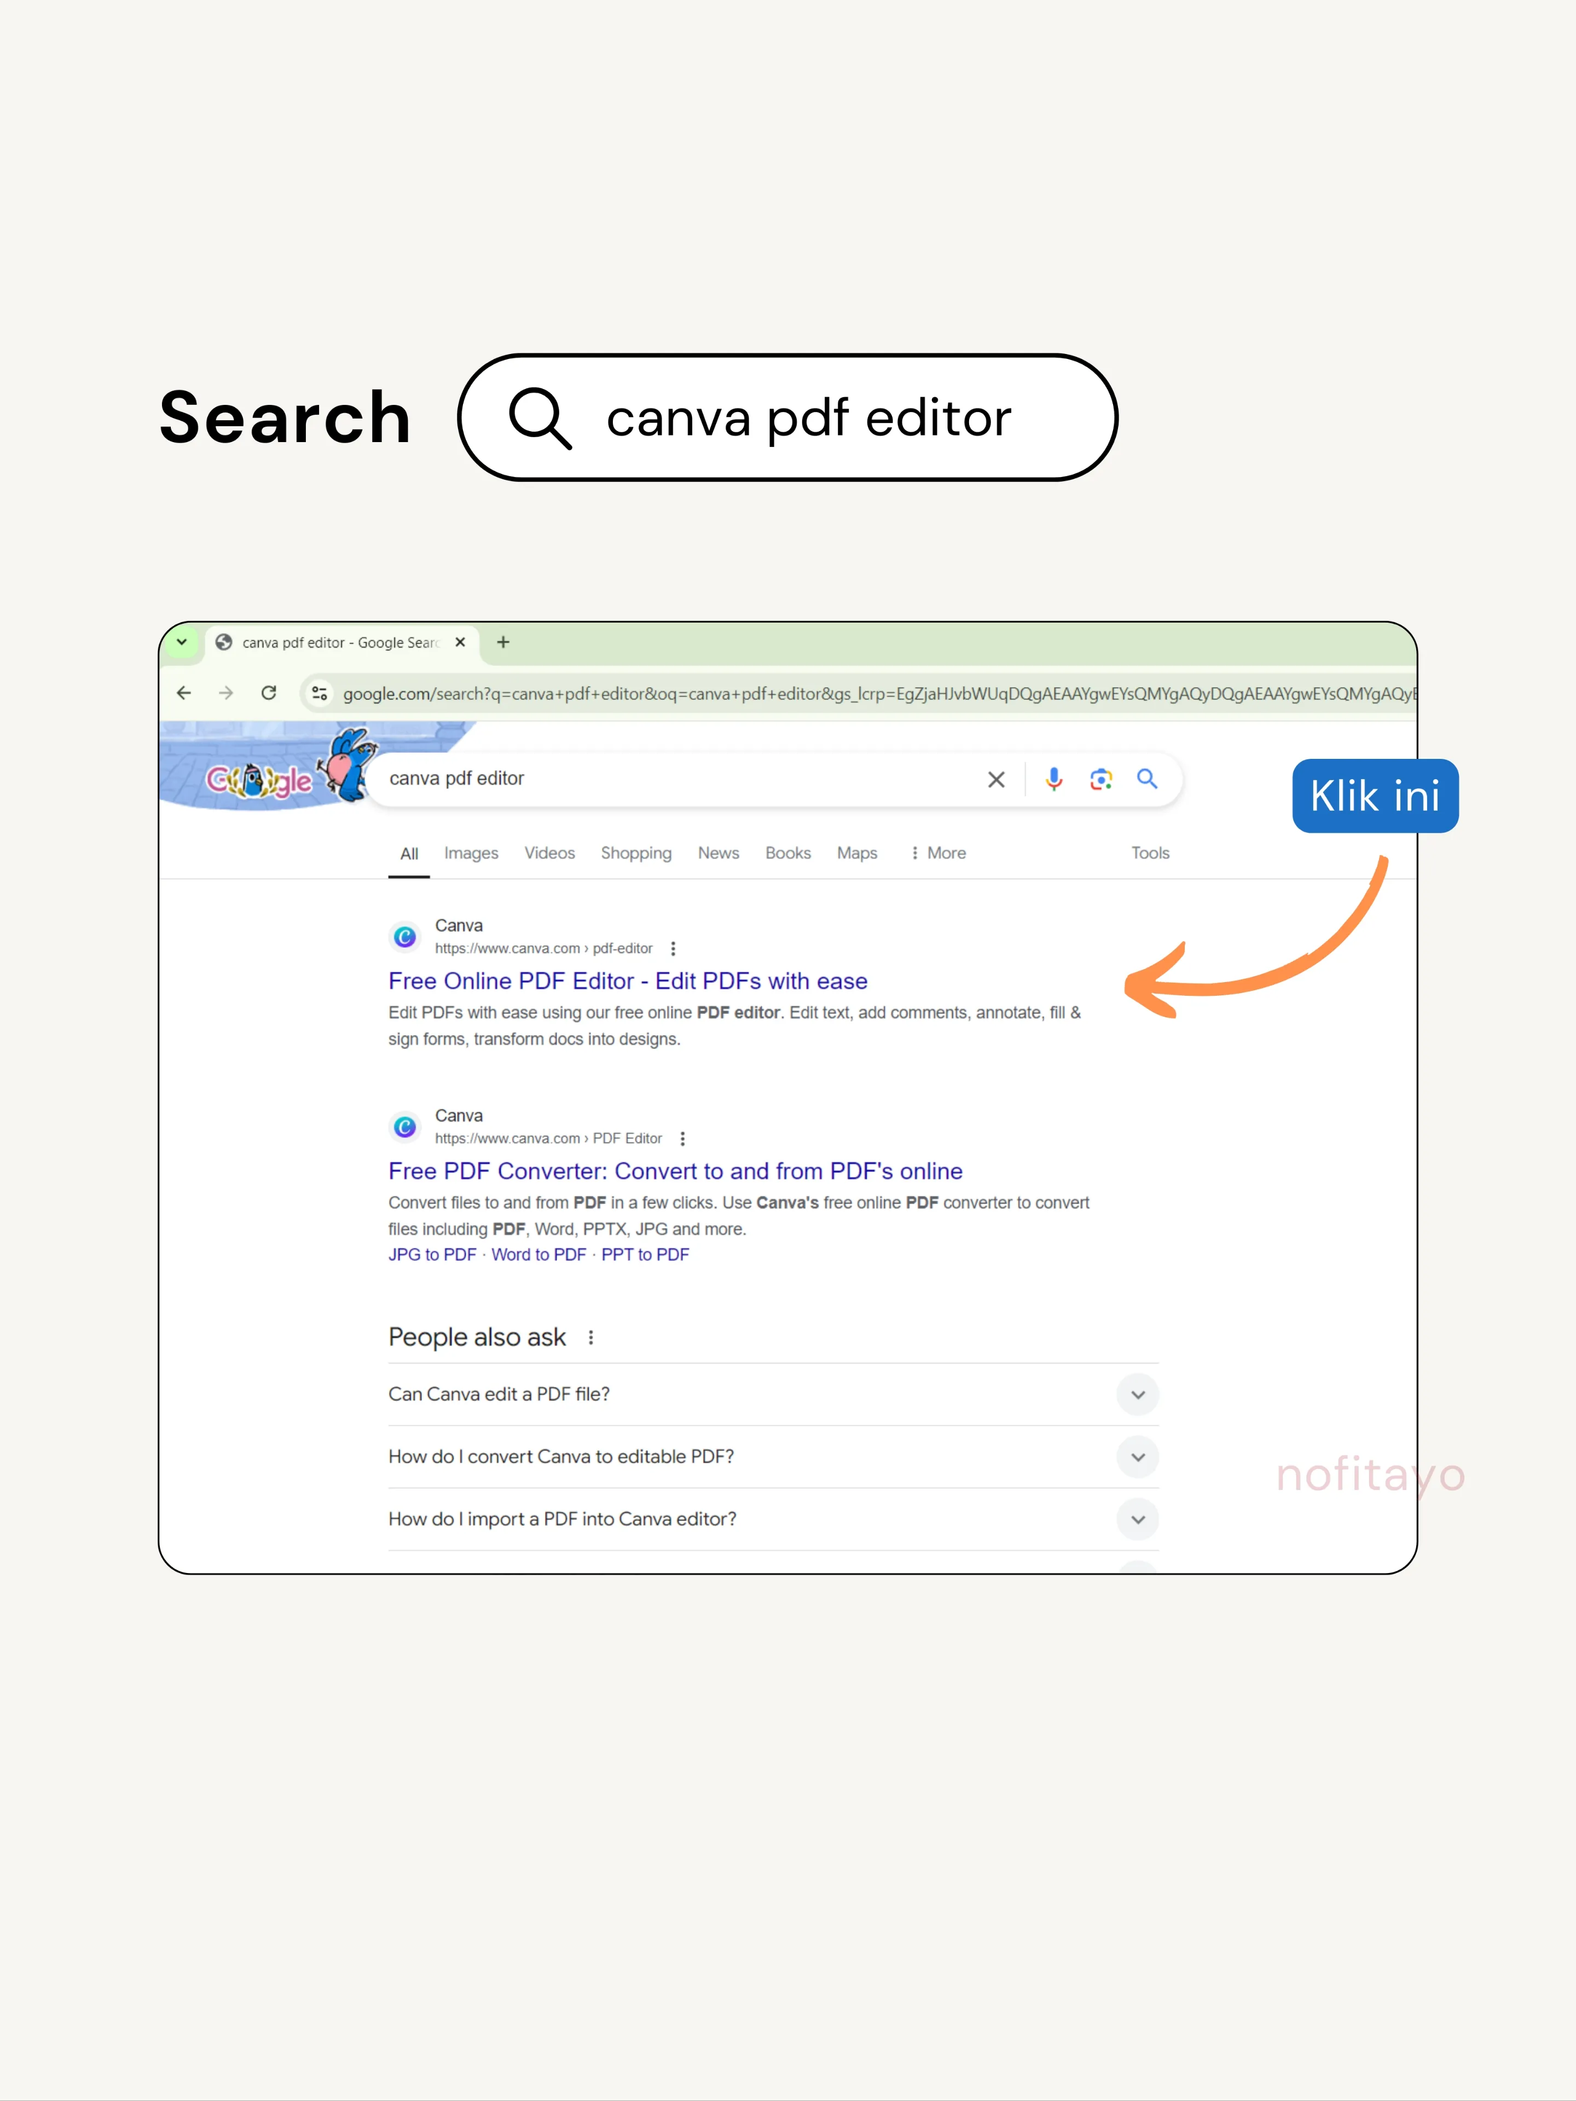Switch to the Images results tab

coord(471,853)
